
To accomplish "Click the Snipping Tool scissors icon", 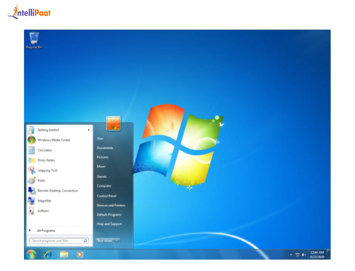I will (31, 170).
